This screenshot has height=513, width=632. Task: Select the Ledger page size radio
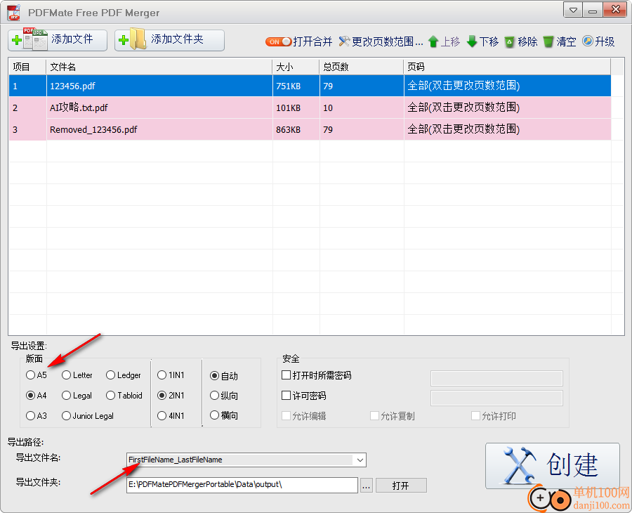pos(110,375)
